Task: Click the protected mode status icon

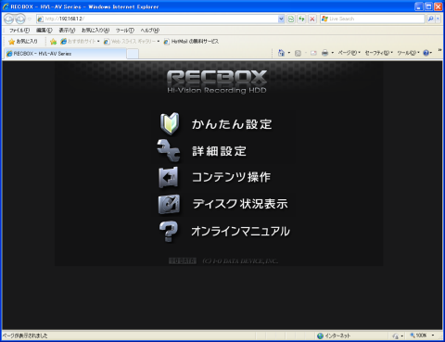Action: tap(395, 336)
